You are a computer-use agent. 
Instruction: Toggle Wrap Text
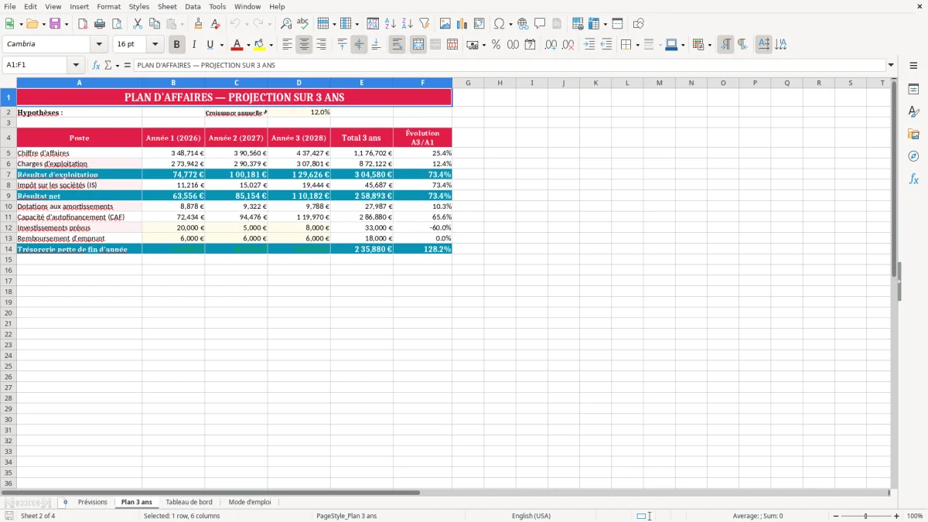(x=397, y=45)
